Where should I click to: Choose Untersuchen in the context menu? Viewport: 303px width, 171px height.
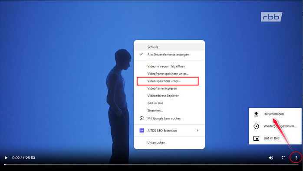169,142
